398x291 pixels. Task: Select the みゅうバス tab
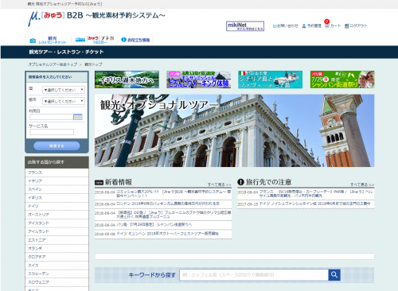(x=95, y=40)
